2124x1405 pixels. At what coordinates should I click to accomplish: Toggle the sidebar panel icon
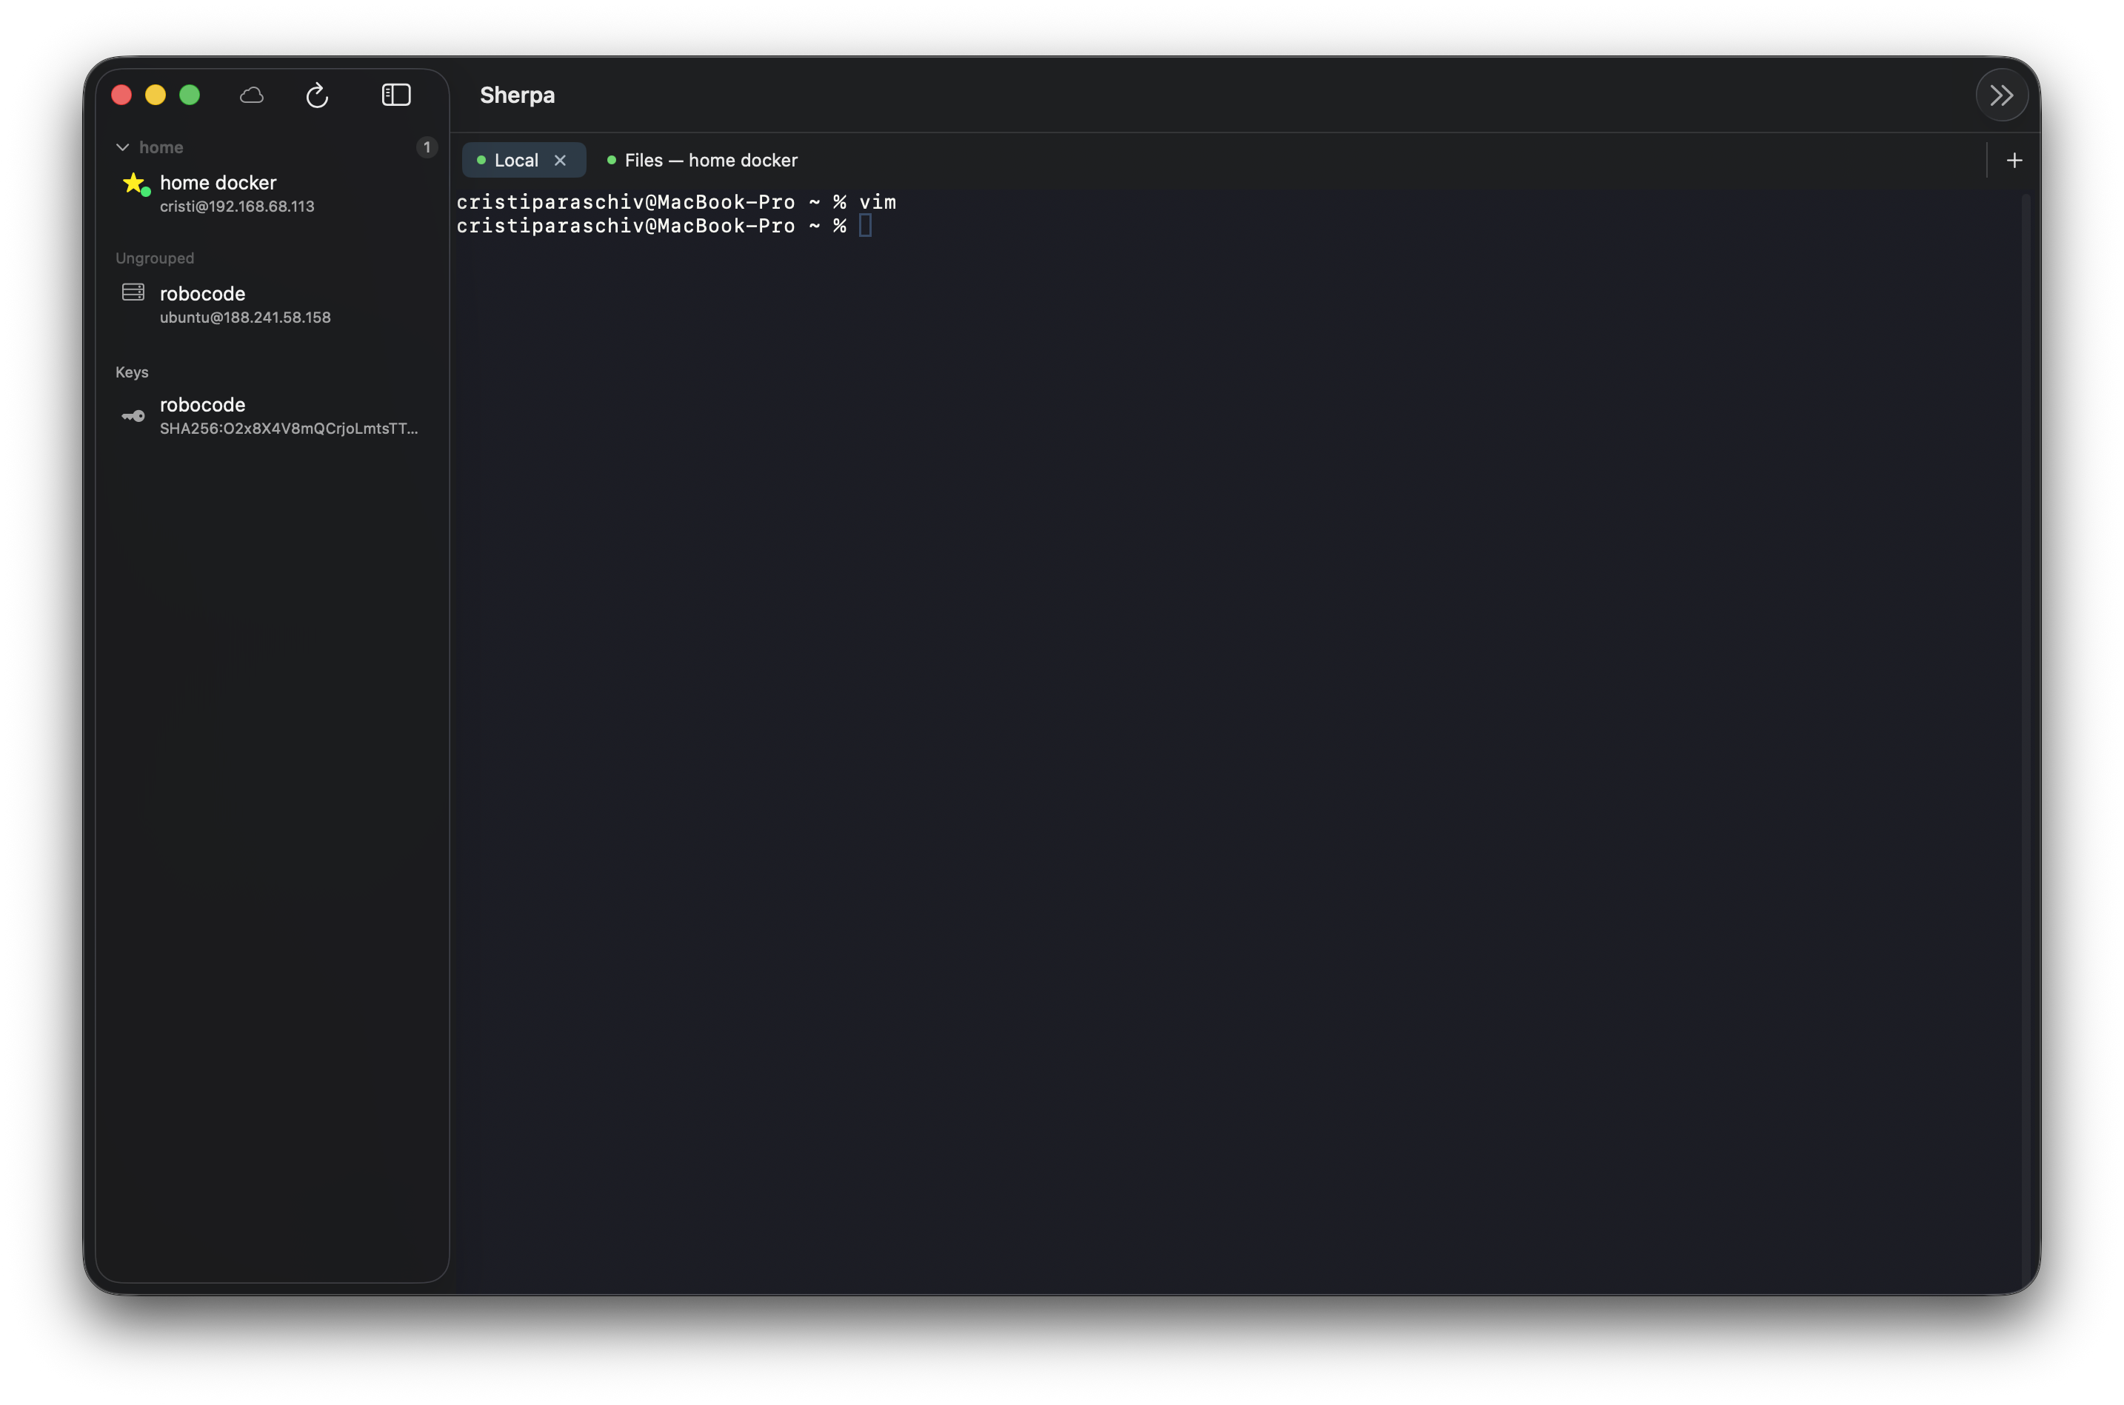click(396, 95)
